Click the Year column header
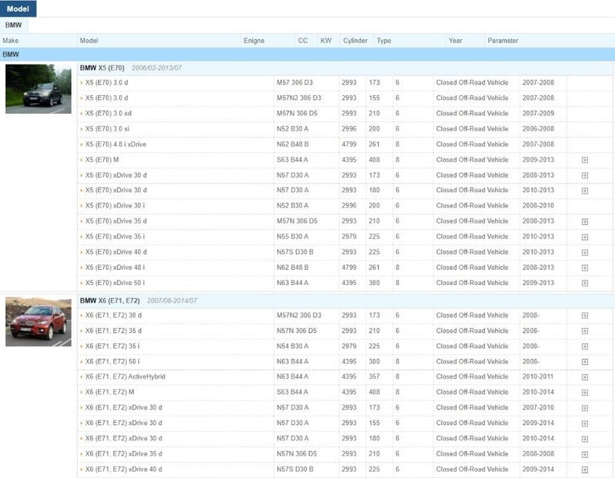This screenshot has height=478, width=615. (456, 41)
